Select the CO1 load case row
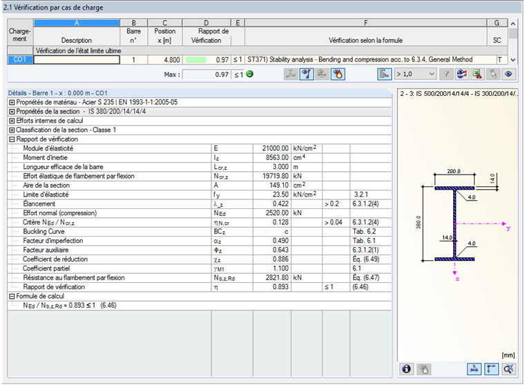Viewport: 525px width, 385px height. click(20, 60)
